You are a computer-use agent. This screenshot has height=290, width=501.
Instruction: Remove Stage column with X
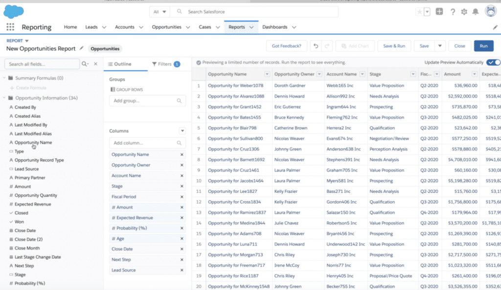[x=182, y=186]
